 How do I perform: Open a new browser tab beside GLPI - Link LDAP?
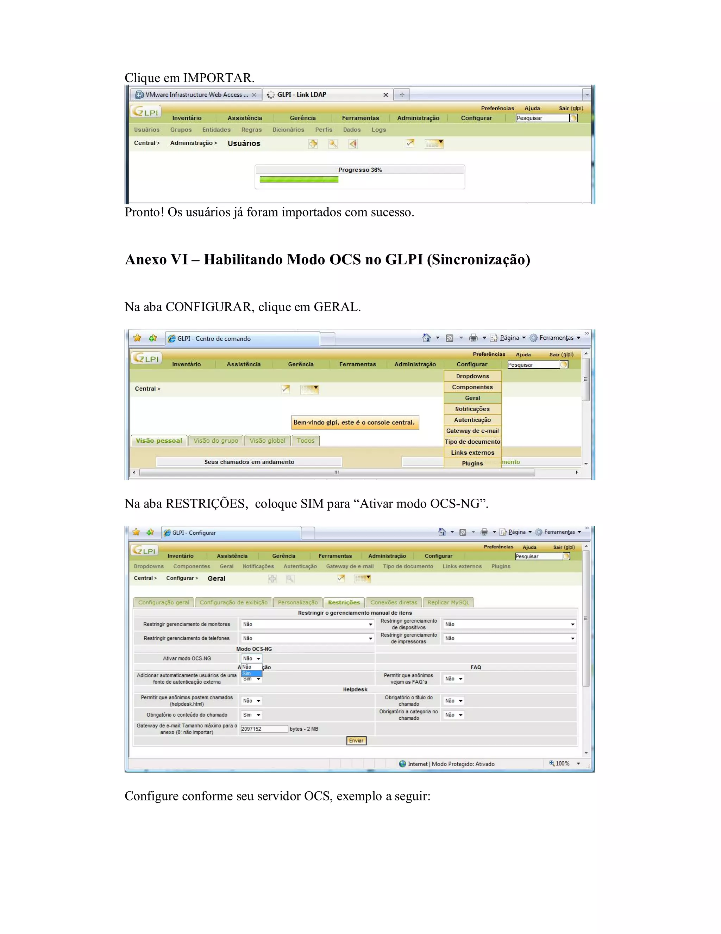pyautogui.click(x=401, y=94)
